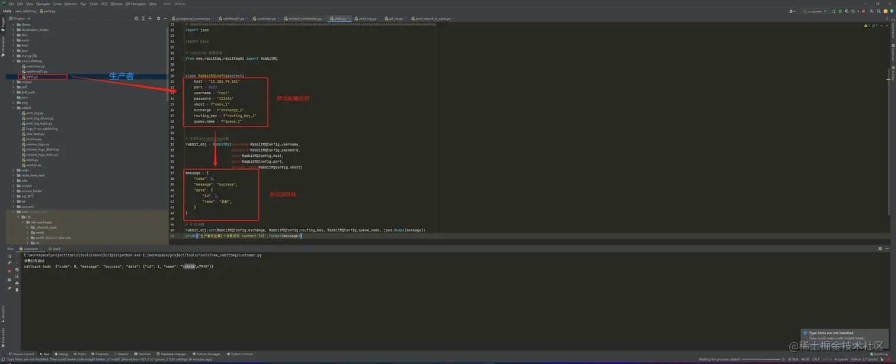896x364 pixels.
Task: Switch to the customer.py editor tab
Action: (266, 18)
